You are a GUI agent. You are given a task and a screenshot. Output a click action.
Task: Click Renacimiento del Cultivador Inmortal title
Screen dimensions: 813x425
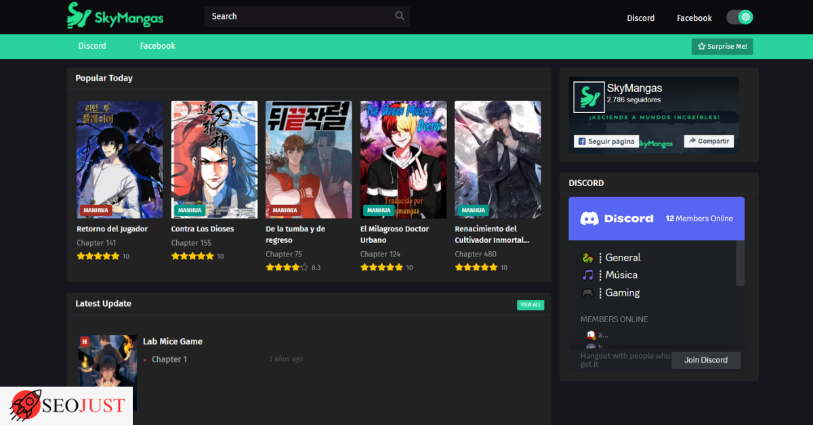[492, 234]
